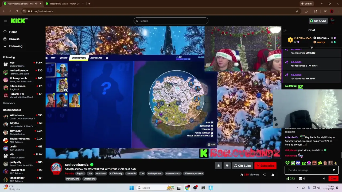The height and width of the screenshot is (192, 342).
Task: Show hidden system tray icons
Action: click(298, 188)
